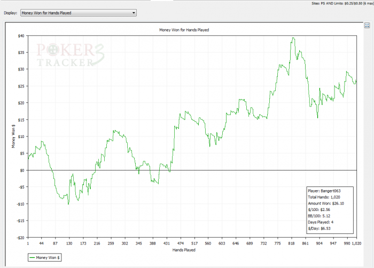Viewport: 374px width, 268px height.
Task: Click the Total Hands: 1,020 line
Action: pos(324,197)
